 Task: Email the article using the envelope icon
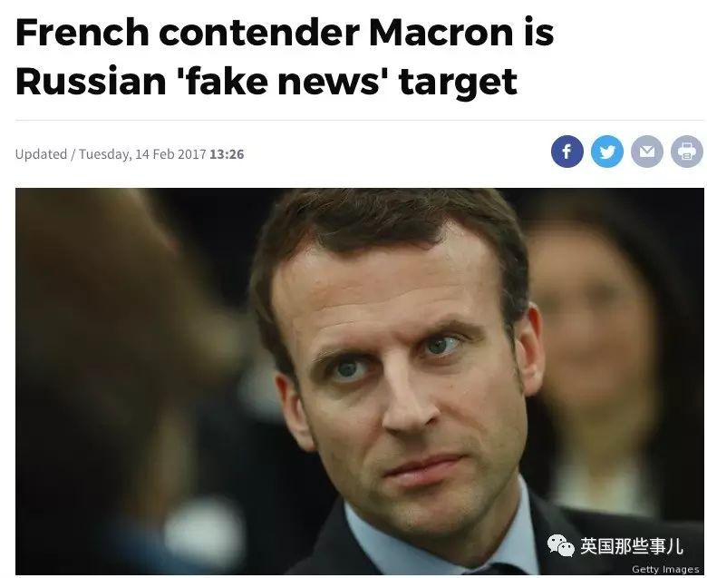click(647, 152)
